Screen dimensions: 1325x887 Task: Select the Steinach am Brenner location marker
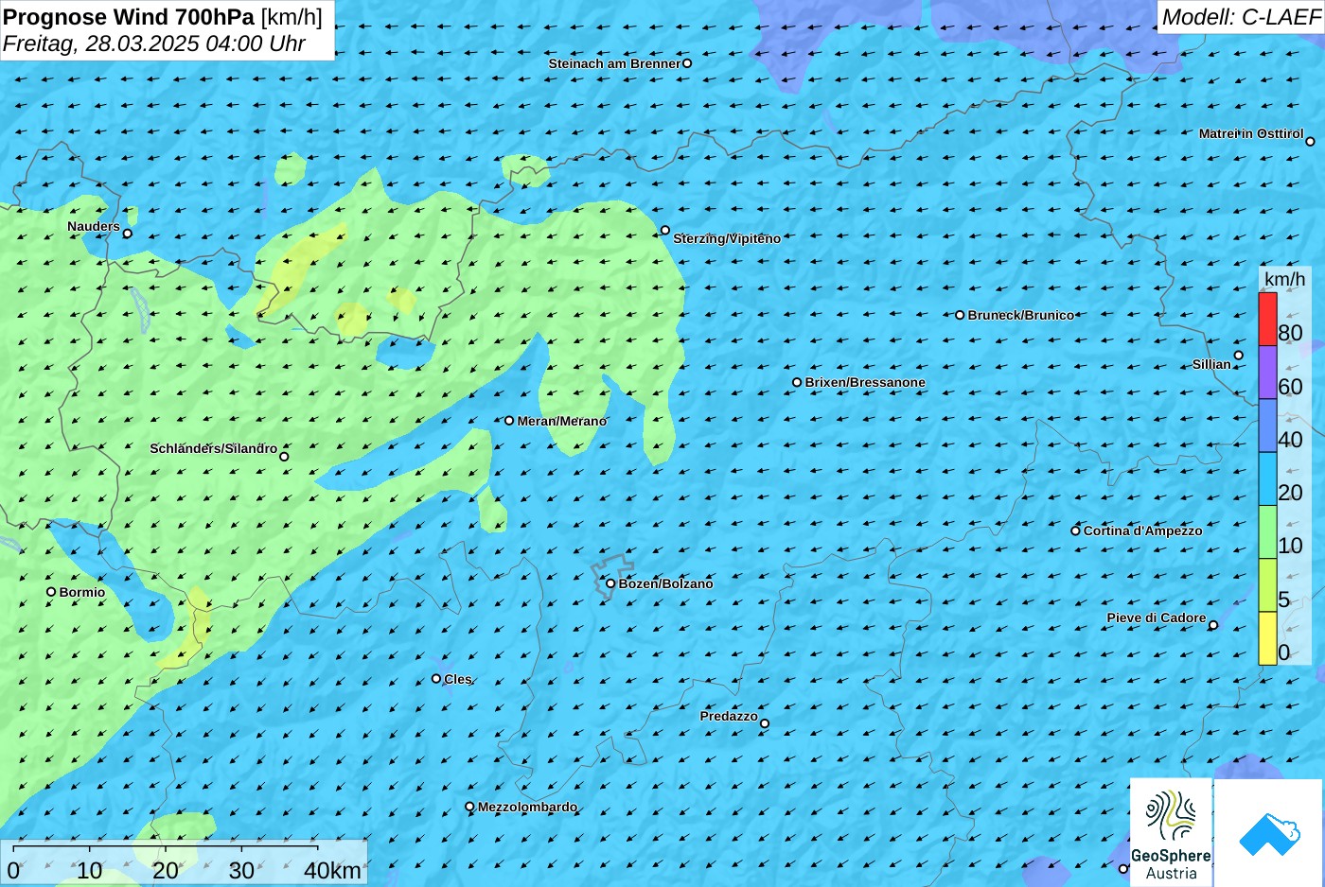(687, 63)
